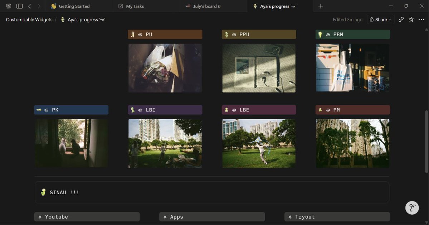
Task: Click the SINAU !!! callout block
Action: point(212,192)
